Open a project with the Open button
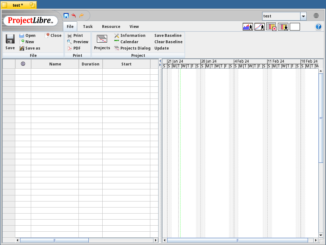This screenshot has height=245, width=326. (x=27, y=36)
